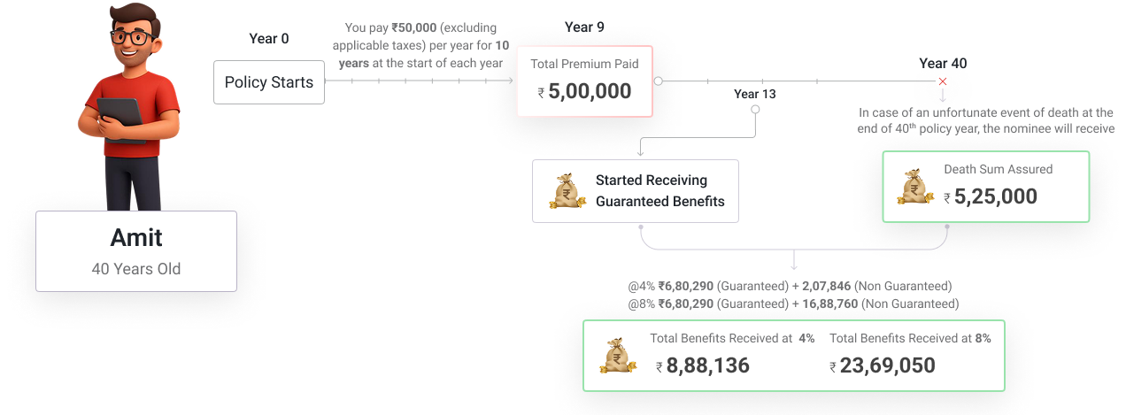Click the circle marker after Total Premium Paid
The image size is (1126, 415).
coord(658,81)
